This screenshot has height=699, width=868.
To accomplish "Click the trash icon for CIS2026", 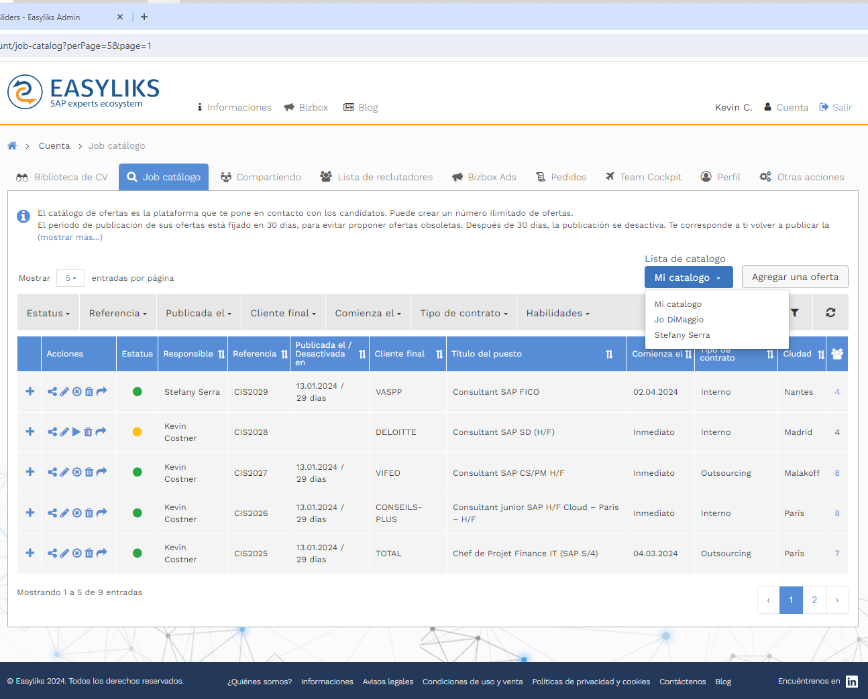I will click(x=89, y=513).
